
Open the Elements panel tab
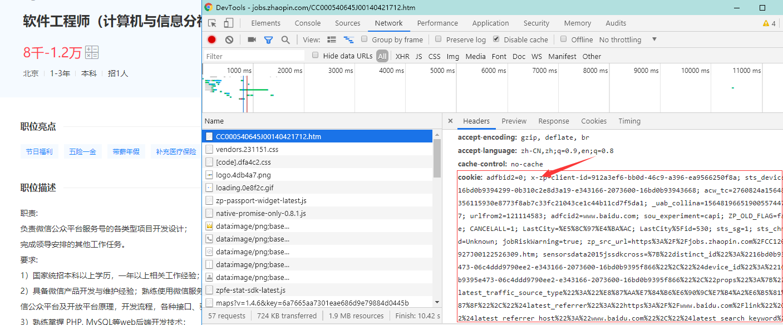tap(265, 23)
